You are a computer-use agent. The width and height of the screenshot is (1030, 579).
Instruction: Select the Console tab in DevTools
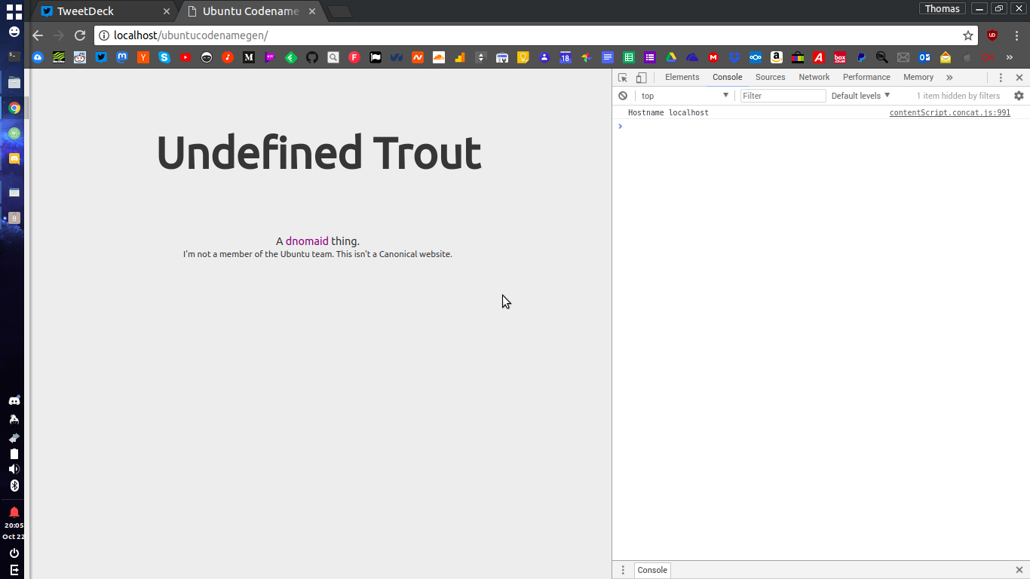point(728,78)
